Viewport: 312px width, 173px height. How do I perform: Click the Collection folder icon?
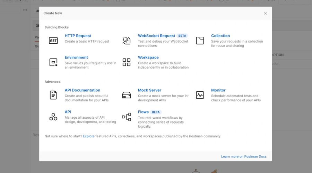(x=200, y=40)
